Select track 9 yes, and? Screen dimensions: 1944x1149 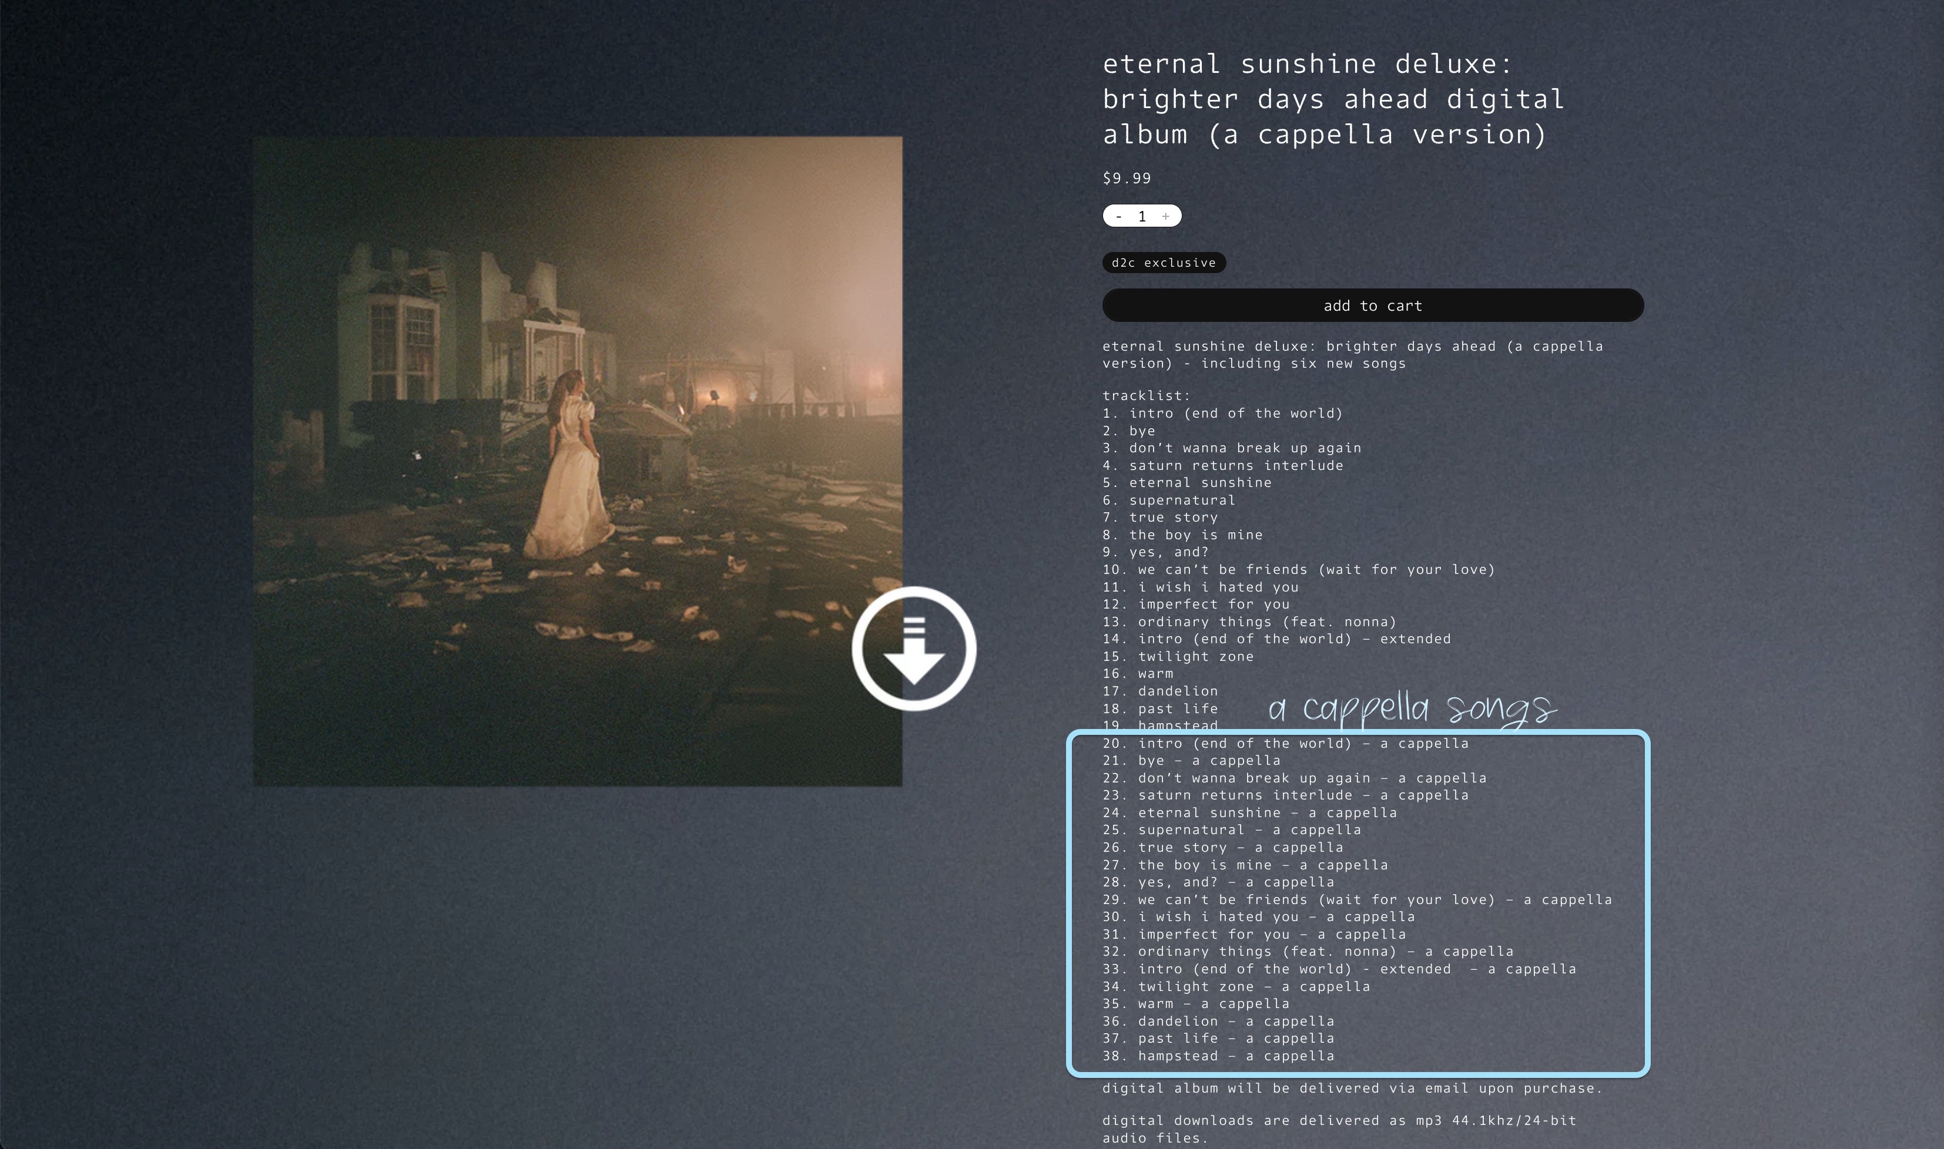[1155, 552]
